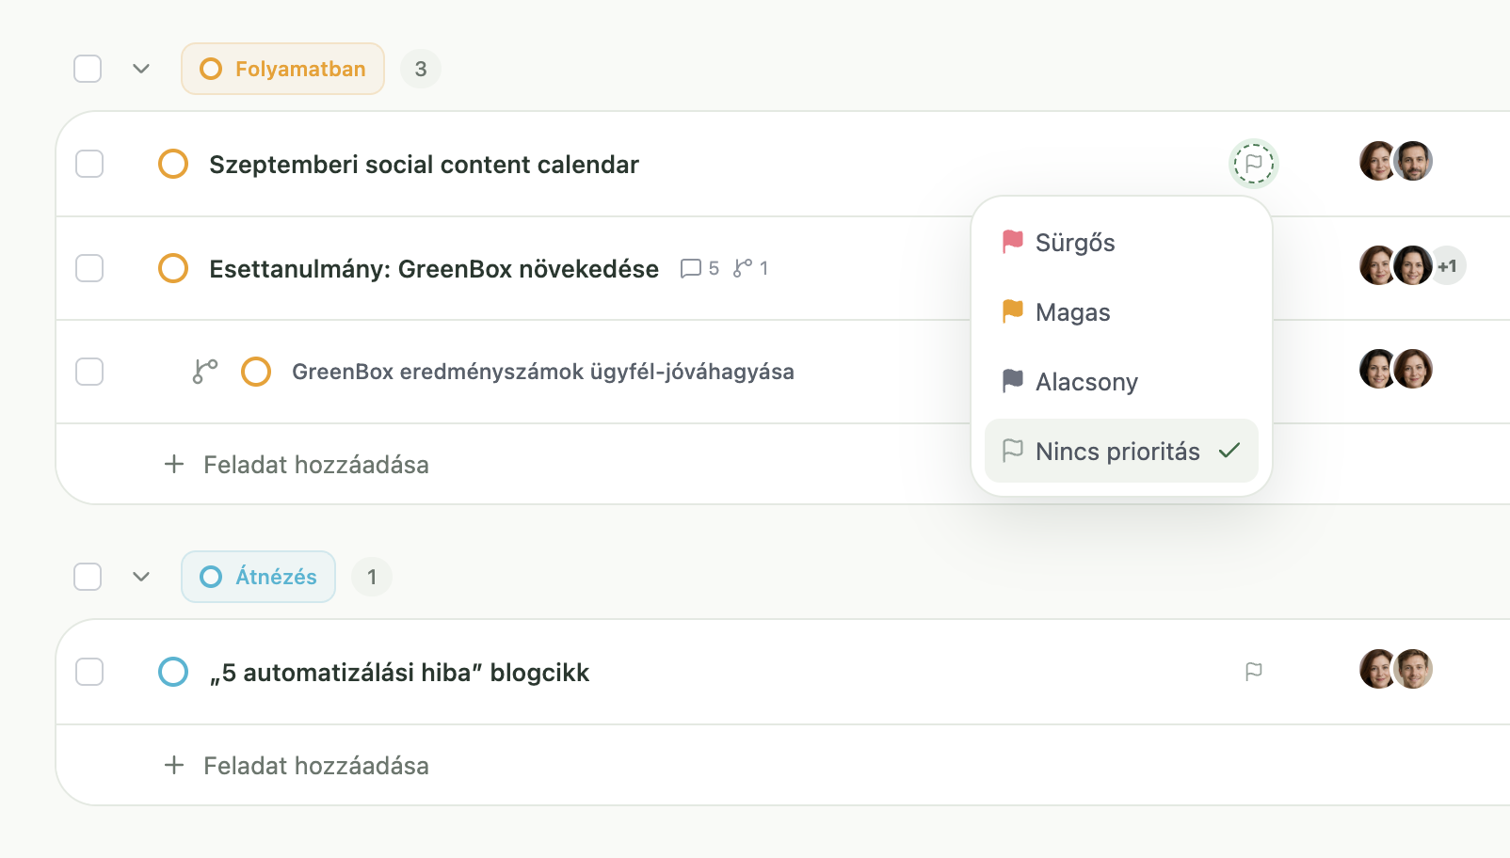Viewport: 1510px width, 858px height.
Task: Click subtask count icon on Esettanulmány task
Action: [x=750, y=268]
